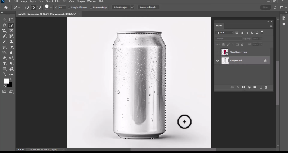Select the Rectangular Marquee tool
Viewport: 288px width, 153px height.
point(11,20)
